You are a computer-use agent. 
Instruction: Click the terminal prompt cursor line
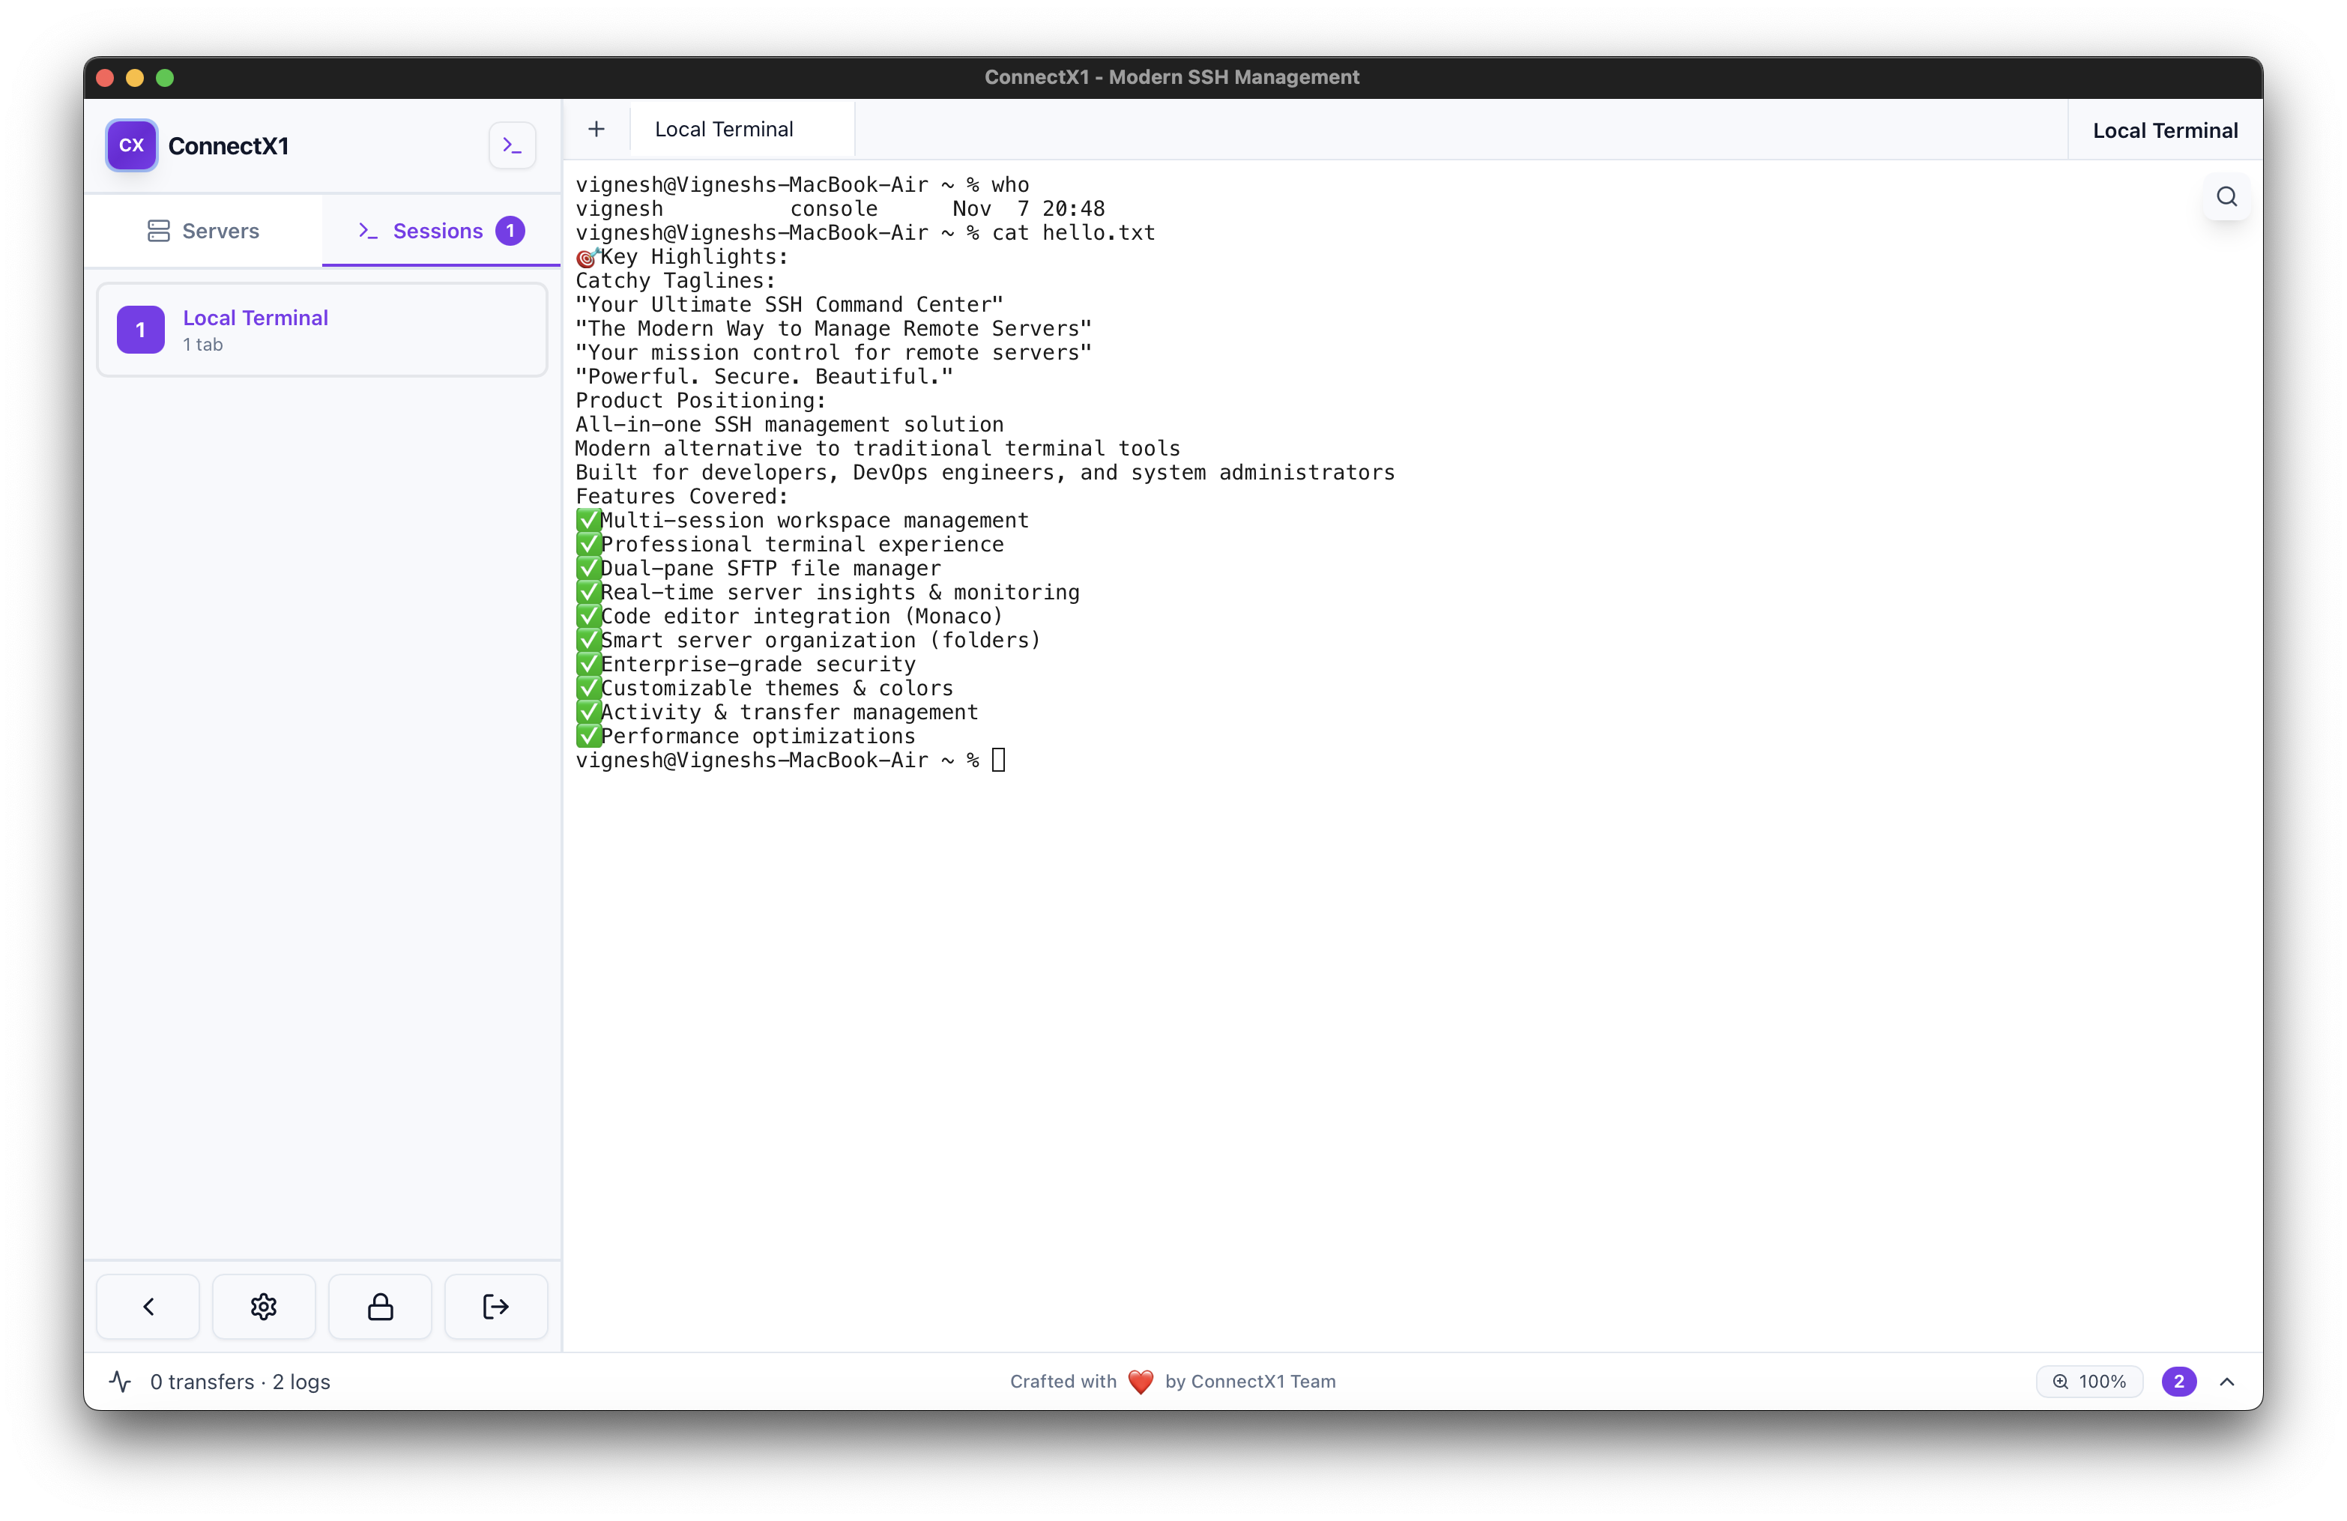point(998,760)
